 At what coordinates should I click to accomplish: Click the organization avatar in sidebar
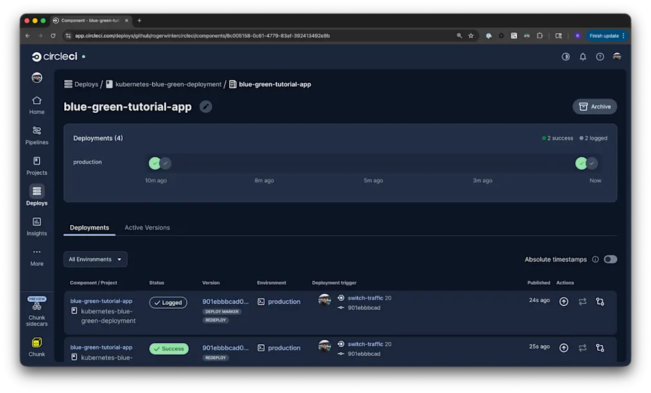(37, 78)
